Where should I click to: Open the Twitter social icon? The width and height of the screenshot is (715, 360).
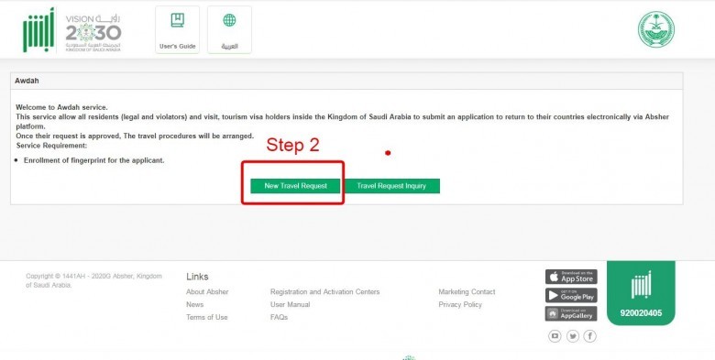pos(573,336)
